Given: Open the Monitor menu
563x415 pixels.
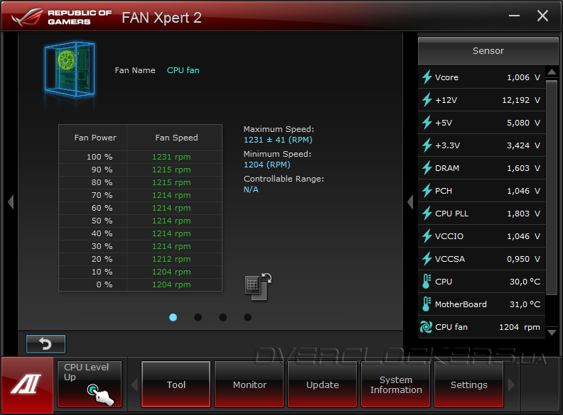Looking at the screenshot, I should [x=250, y=384].
